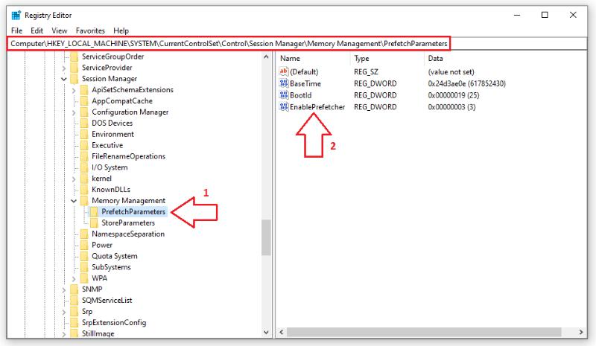Select the (Default) value name

(x=304, y=71)
